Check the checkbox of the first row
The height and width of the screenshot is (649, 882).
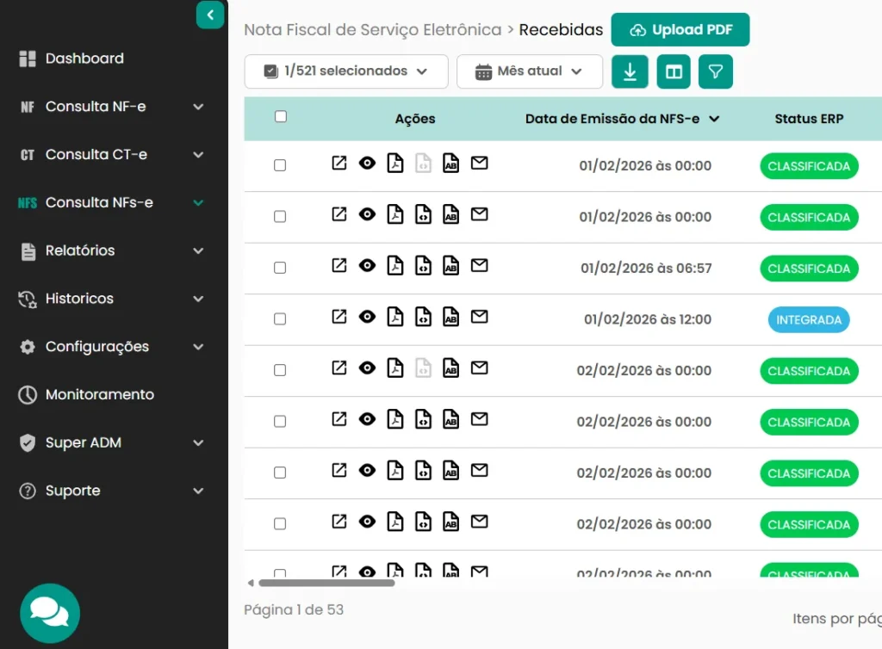(x=280, y=165)
